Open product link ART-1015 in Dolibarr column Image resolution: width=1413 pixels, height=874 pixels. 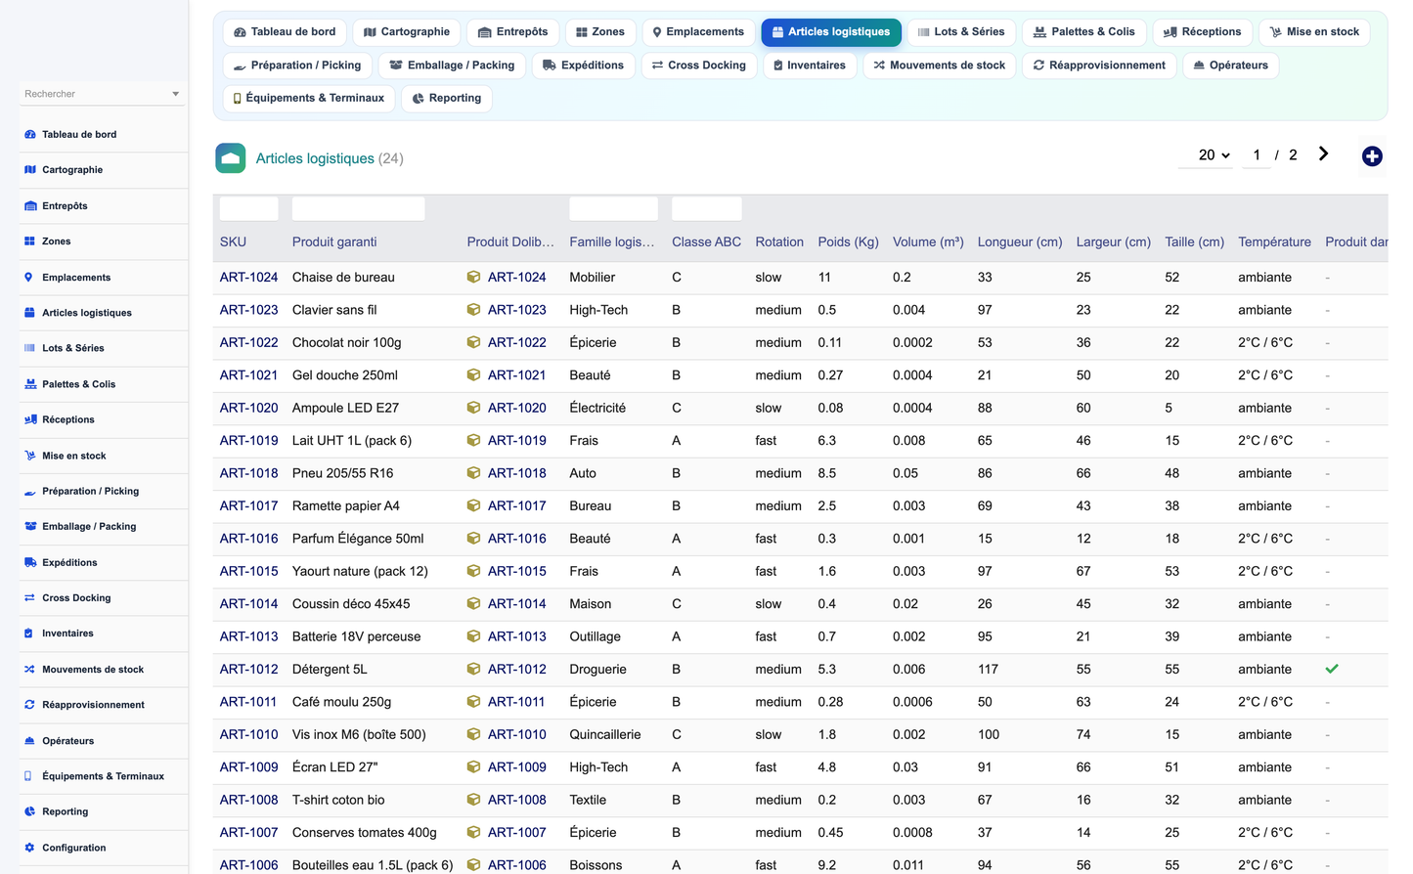click(517, 571)
